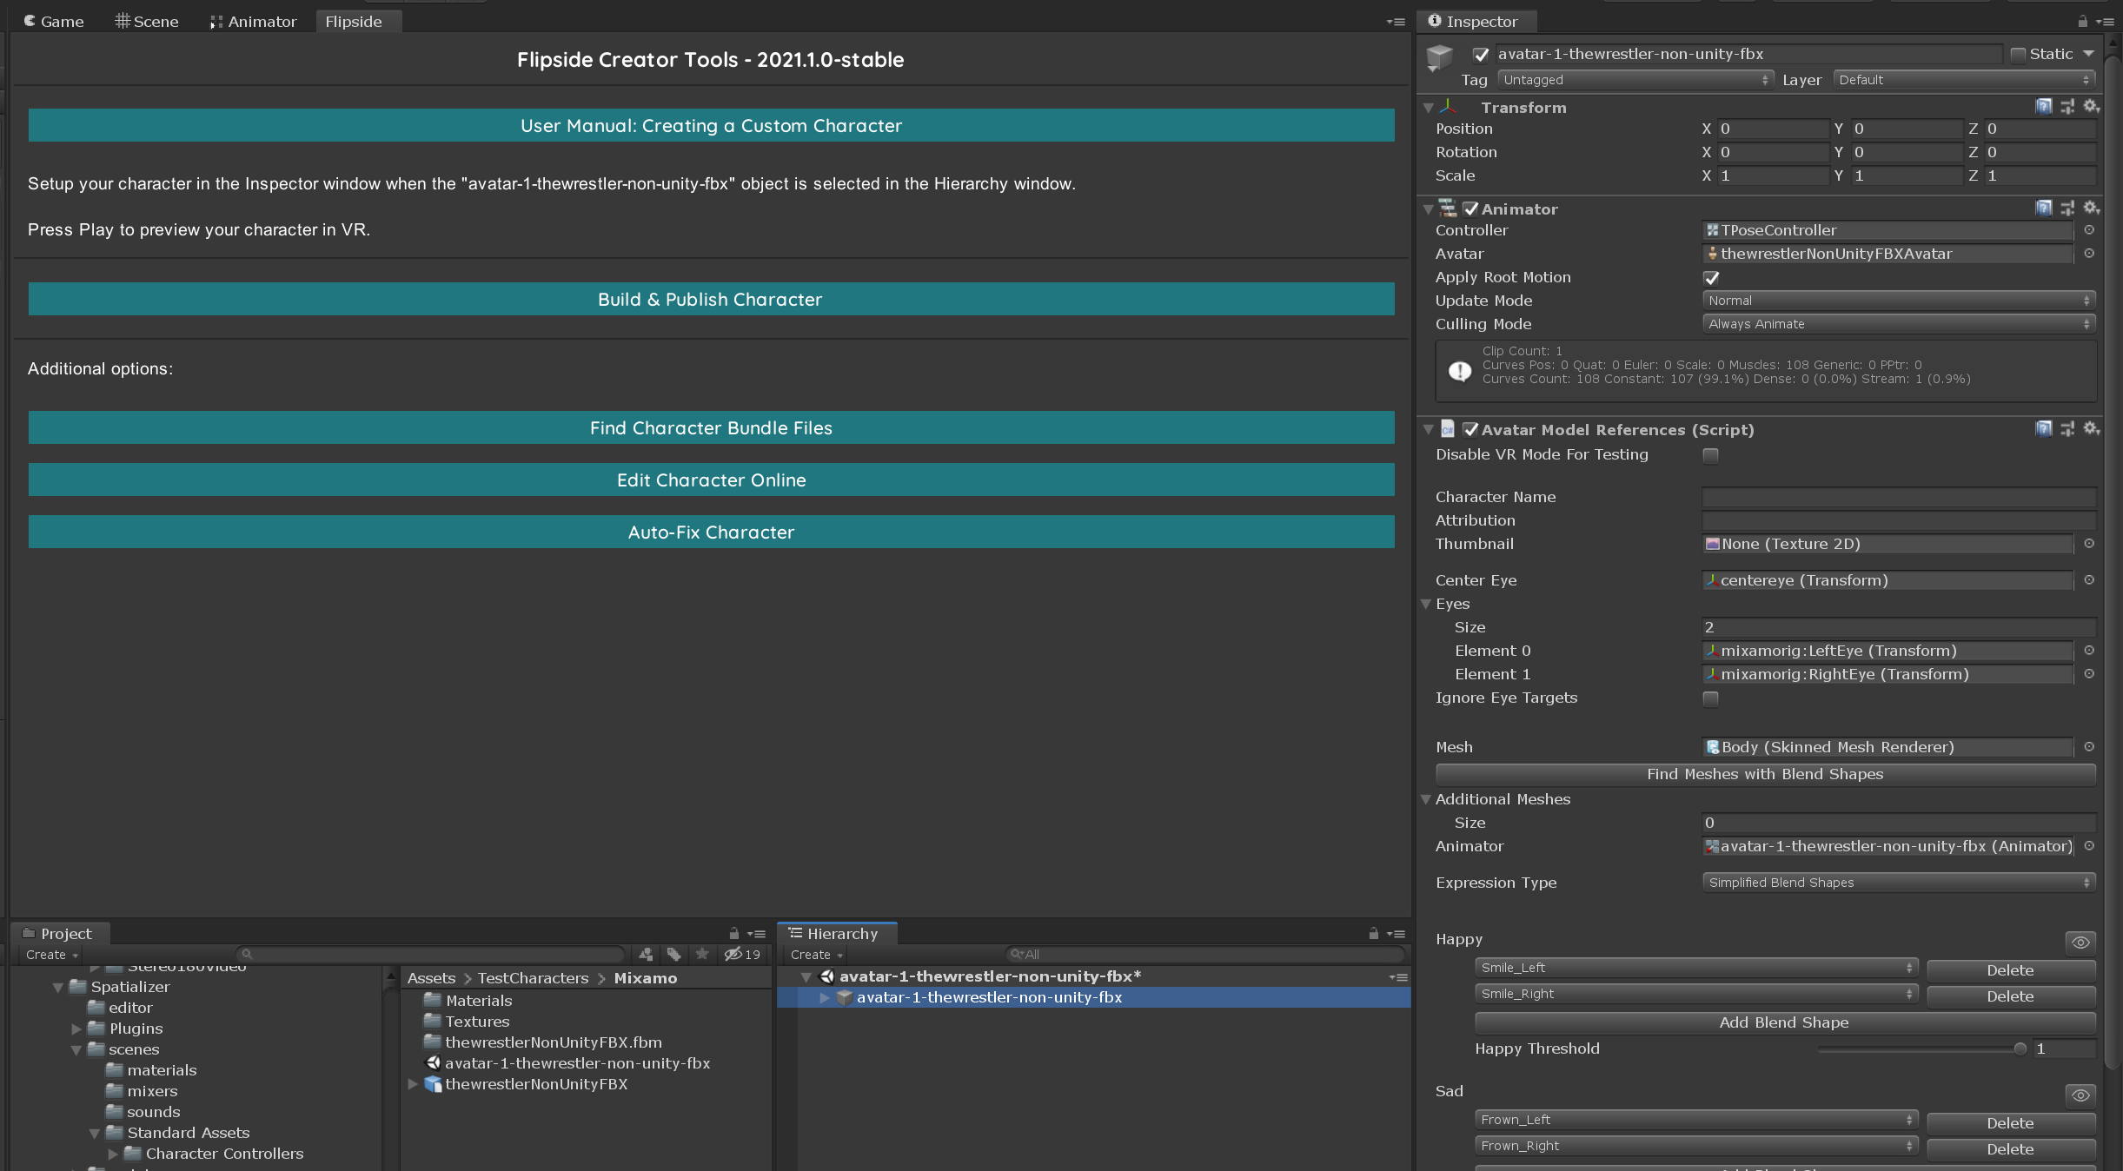
Task: Switch to the Animator tab
Action: coord(253,21)
